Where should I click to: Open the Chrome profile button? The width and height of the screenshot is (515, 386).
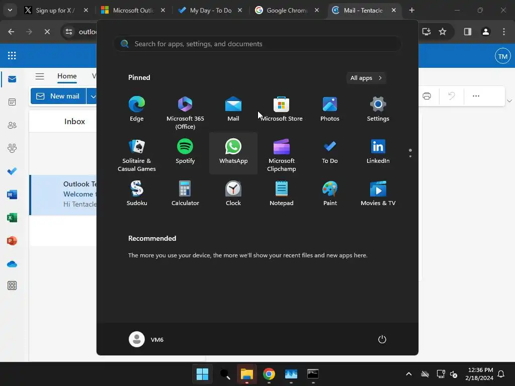tap(486, 32)
